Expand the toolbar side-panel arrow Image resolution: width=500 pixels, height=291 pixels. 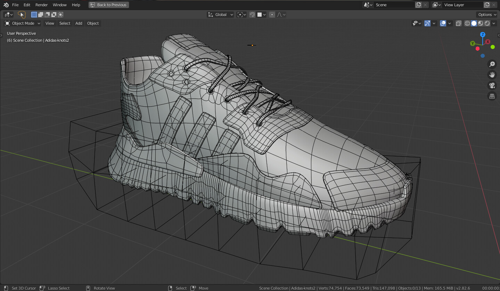click(x=1, y=34)
